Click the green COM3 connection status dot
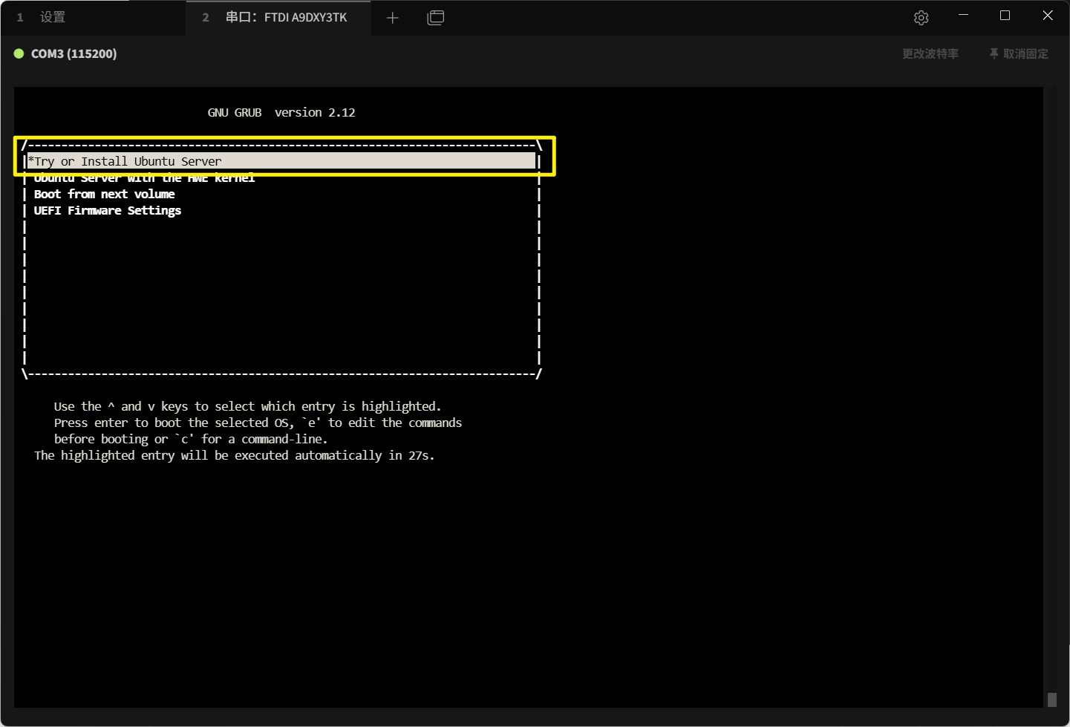The height and width of the screenshot is (727, 1070). click(x=19, y=53)
